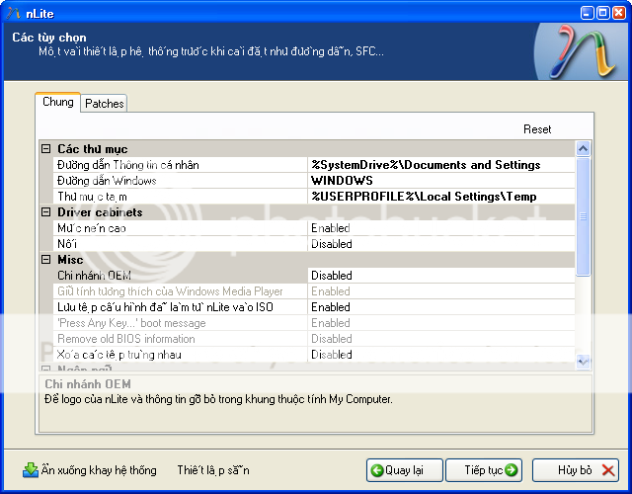Image resolution: width=632 pixels, height=494 pixels.
Task: Maximize the nLite window
Action: [603, 13]
